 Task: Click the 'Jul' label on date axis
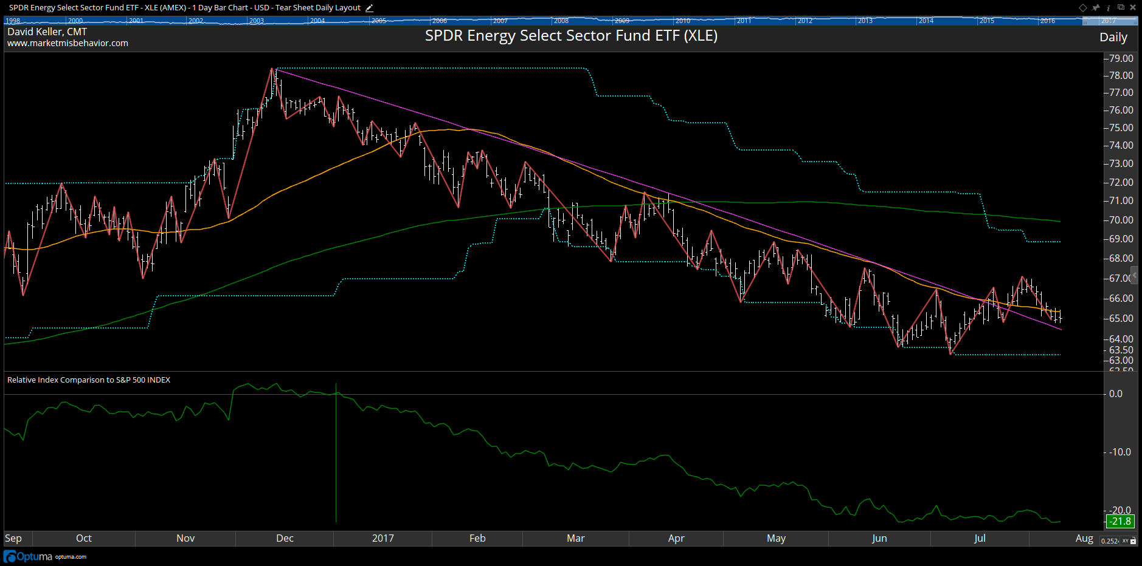click(x=980, y=538)
